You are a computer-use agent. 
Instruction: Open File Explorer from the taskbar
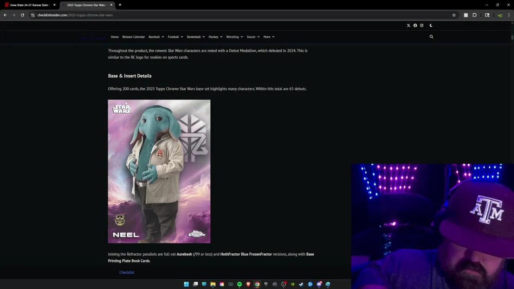click(x=213, y=284)
